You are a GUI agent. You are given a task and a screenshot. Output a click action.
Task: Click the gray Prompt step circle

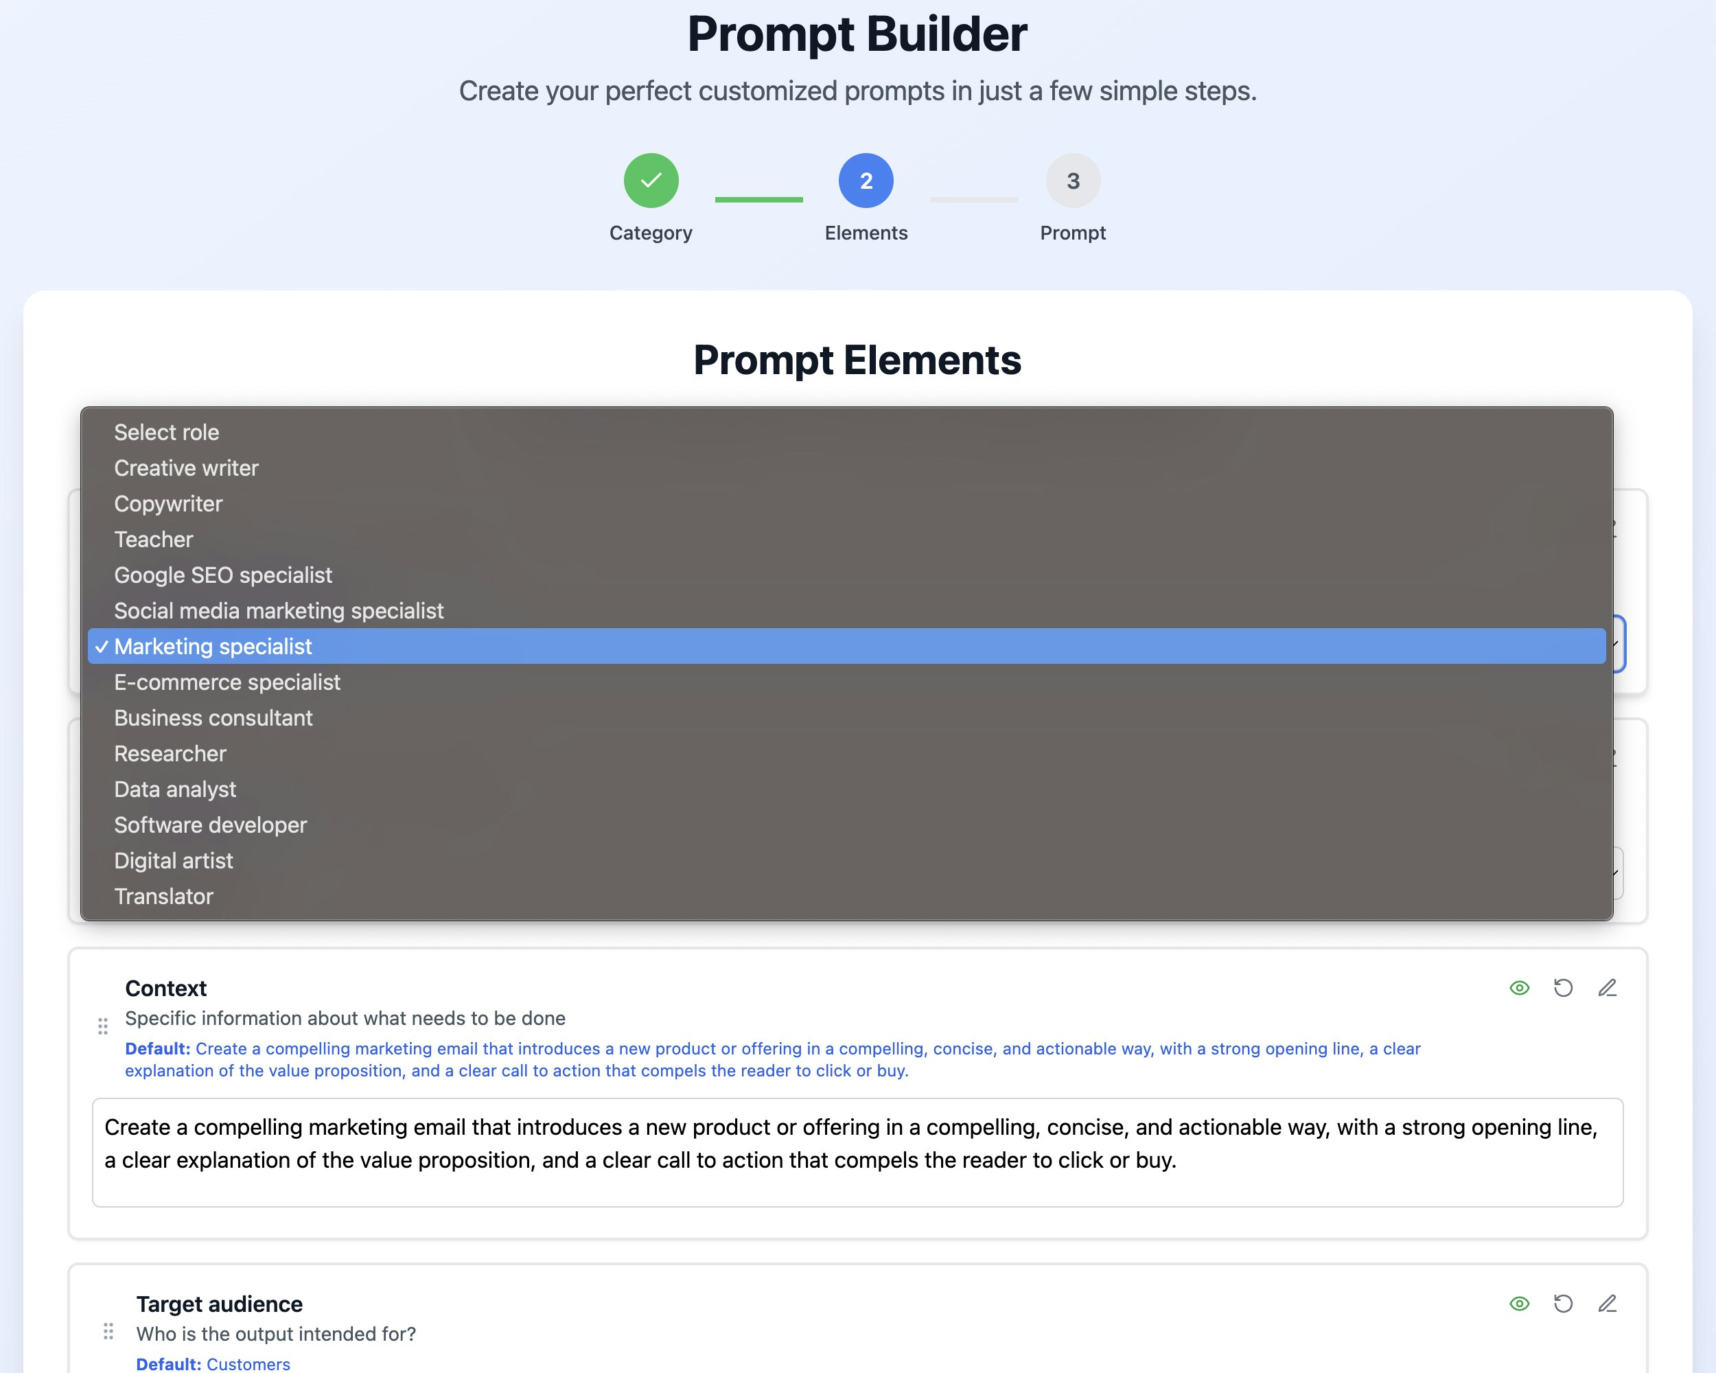pyautogui.click(x=1072, y=181)
